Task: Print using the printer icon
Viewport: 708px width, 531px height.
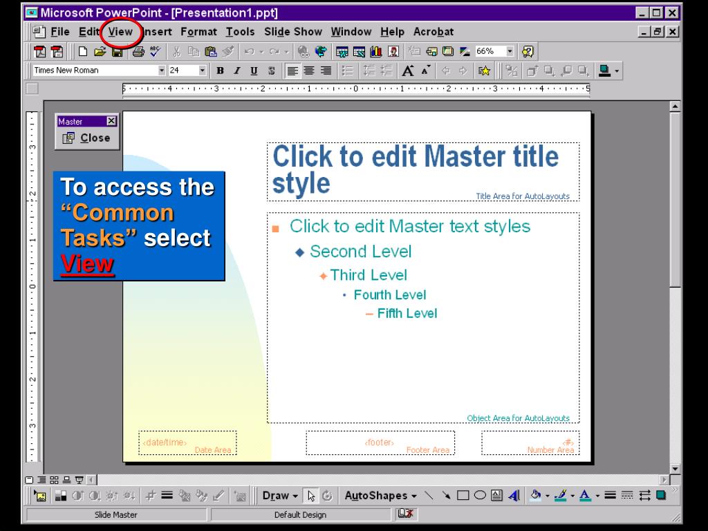Action: [138, 51]
